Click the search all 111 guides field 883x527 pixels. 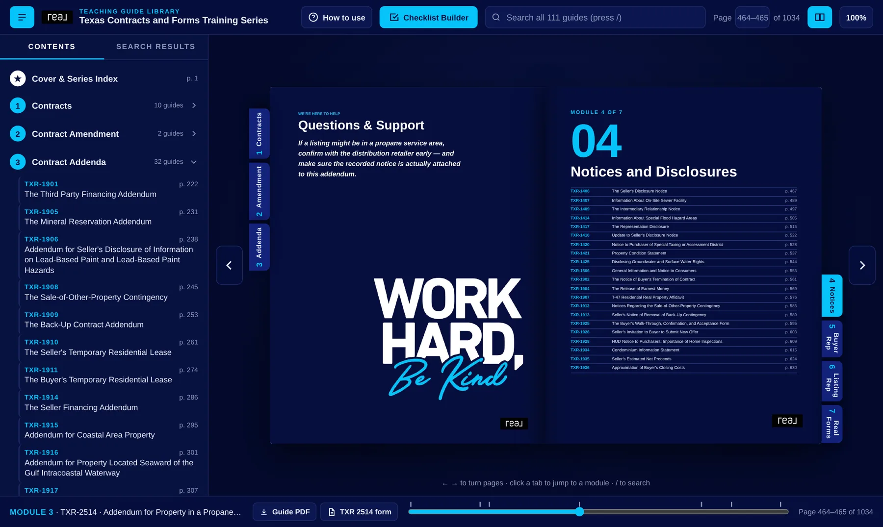pyautogui.click(x=595, y=17)
